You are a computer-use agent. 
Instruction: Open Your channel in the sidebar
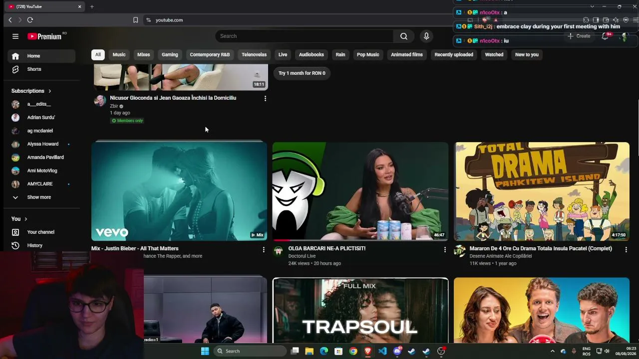tap(41, 232)
